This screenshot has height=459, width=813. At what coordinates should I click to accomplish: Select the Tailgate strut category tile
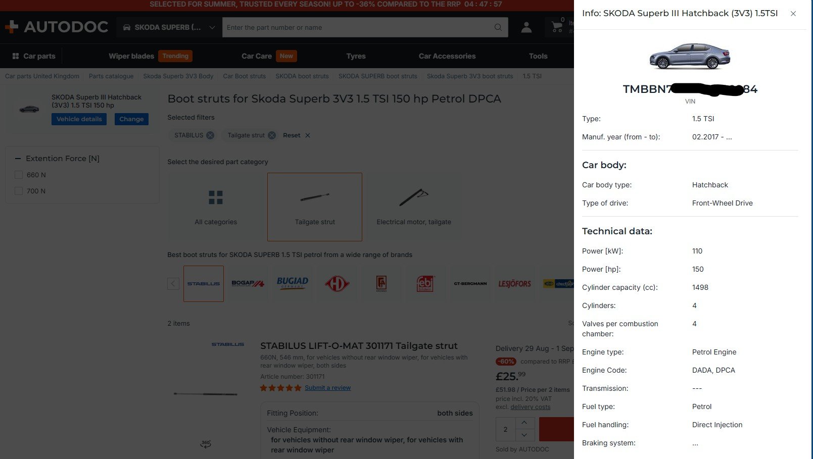tap(315, 207)
